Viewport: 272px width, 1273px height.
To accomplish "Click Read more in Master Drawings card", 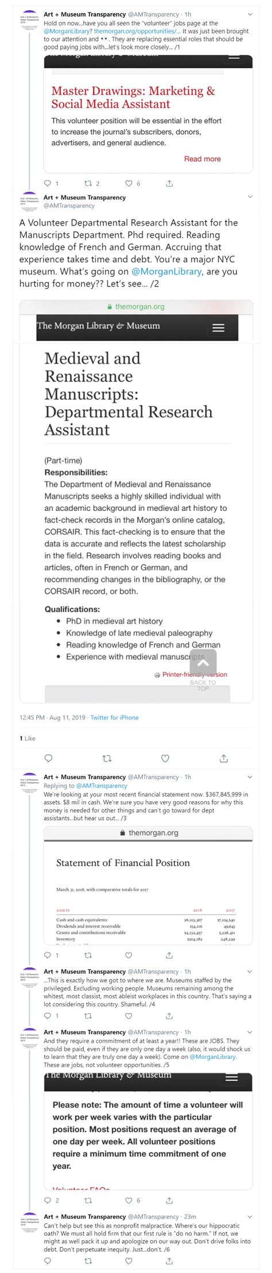I will coord(203,159).
